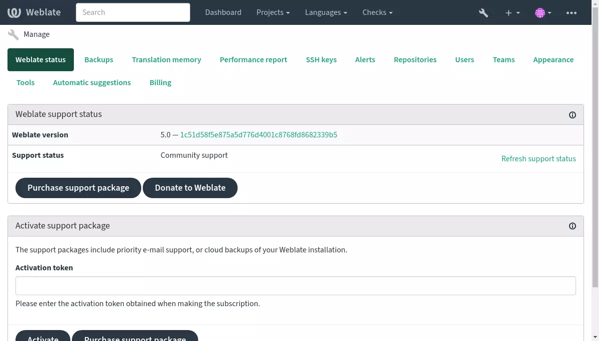This screenshot has width=599, height=341.
Task: Open the Alerts tab
Action: pyautogui.click(x=365, y=60)
